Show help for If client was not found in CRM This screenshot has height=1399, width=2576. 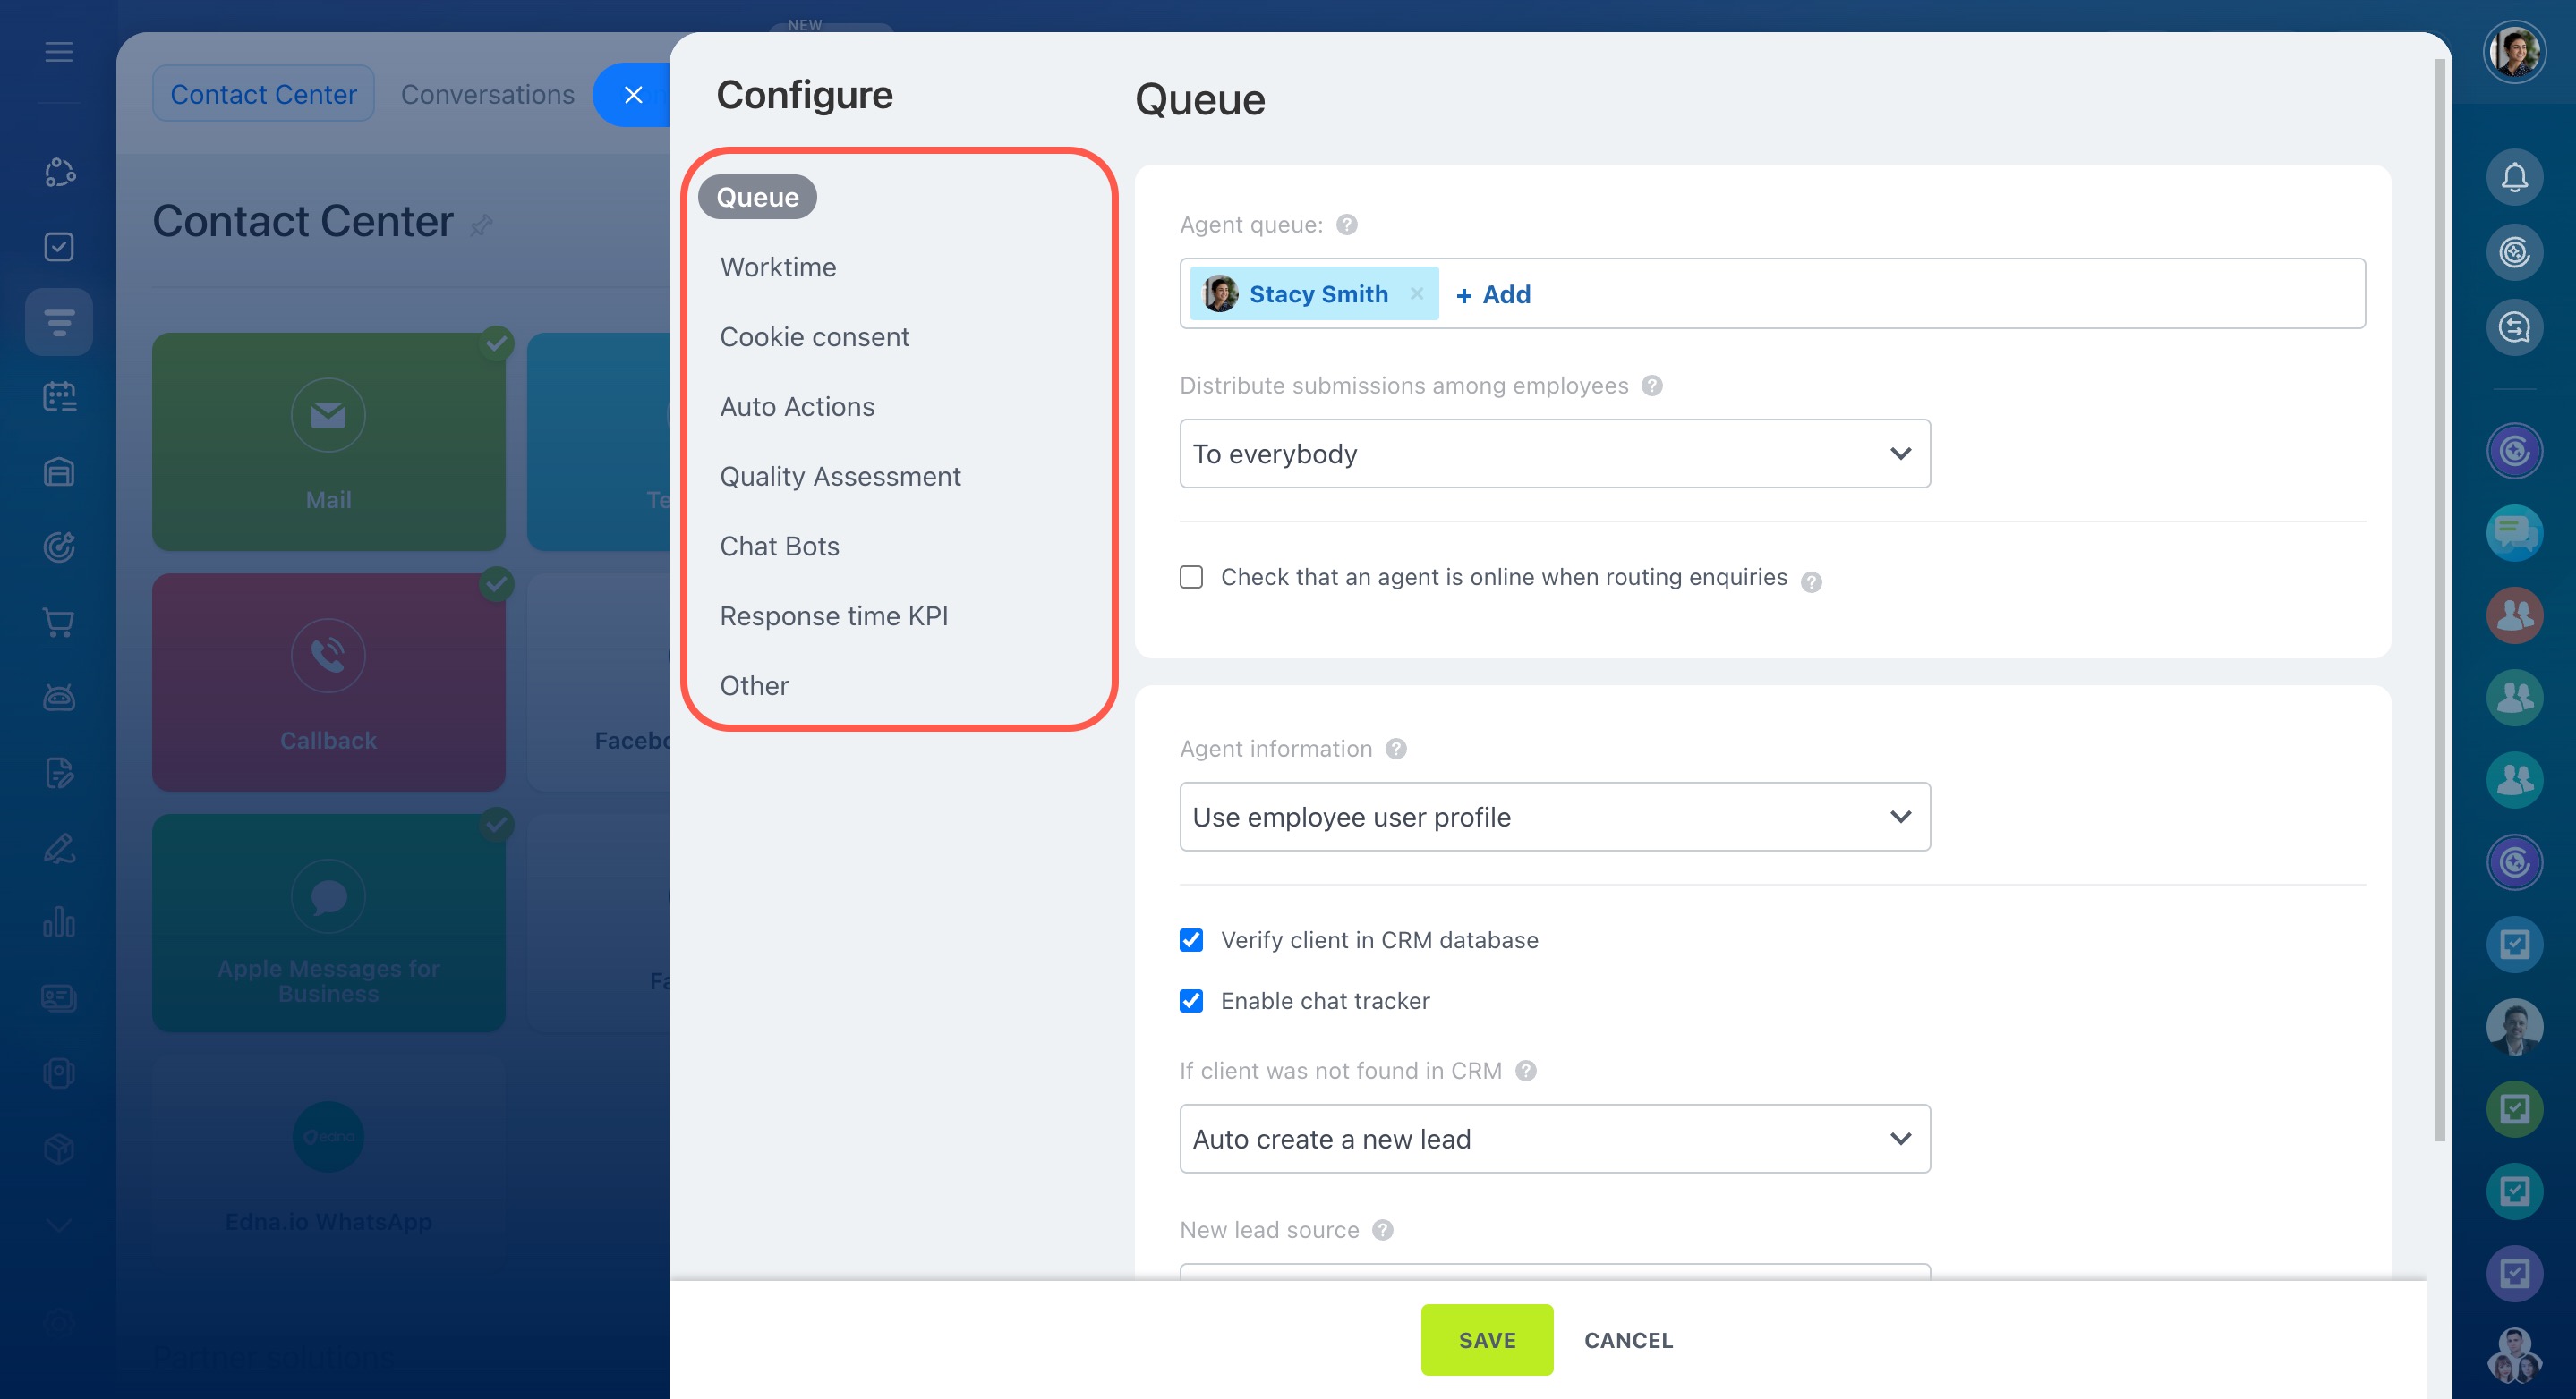[x=1526, y=1070]
